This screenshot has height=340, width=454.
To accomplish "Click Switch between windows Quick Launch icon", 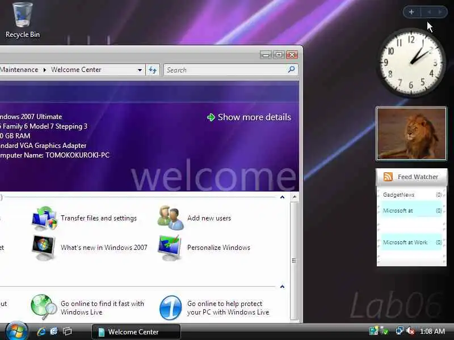I will click(x=67, y=331).
